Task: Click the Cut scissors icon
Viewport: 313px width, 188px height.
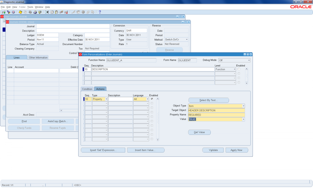Action: click(47, 12)
